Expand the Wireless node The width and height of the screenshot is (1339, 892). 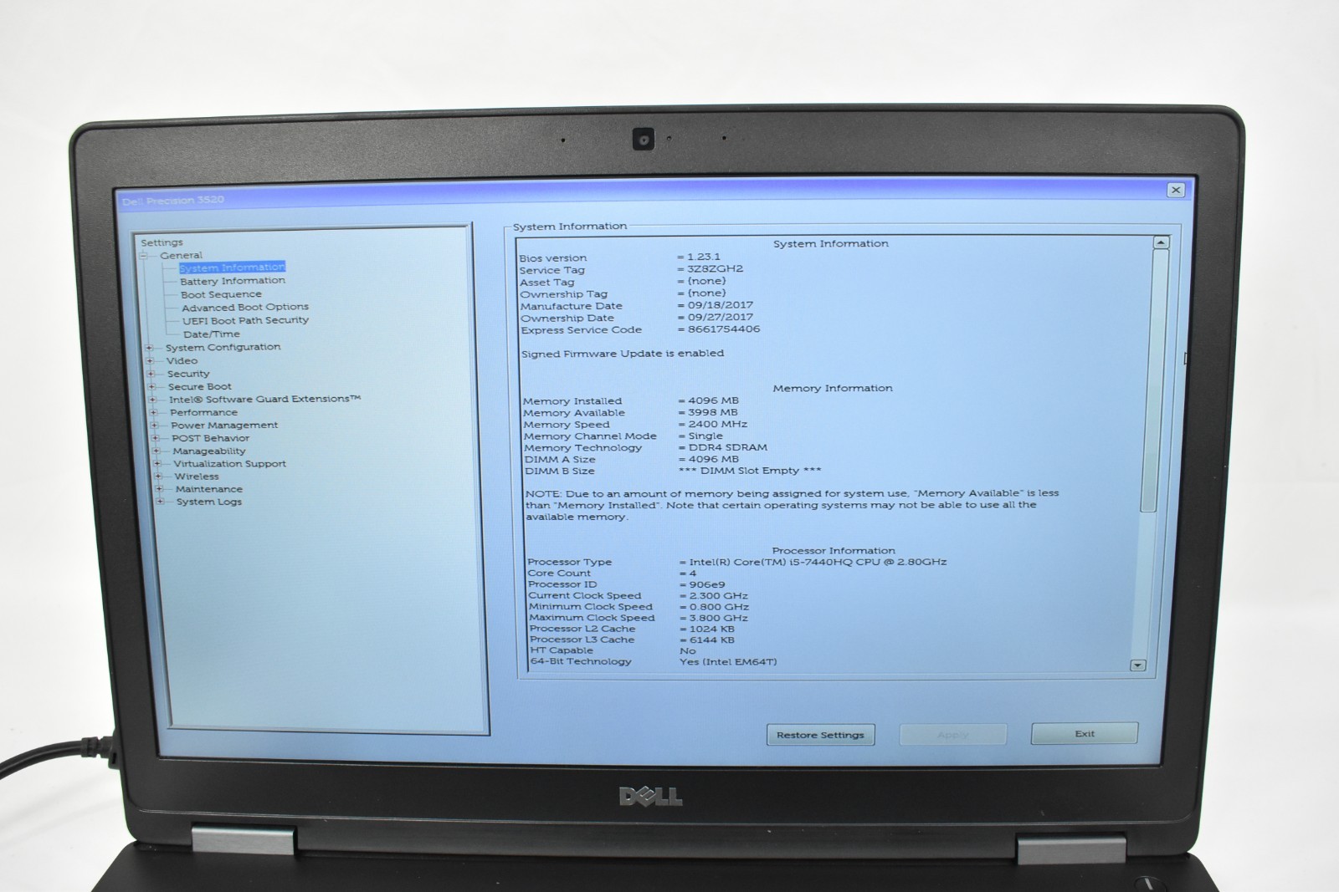pos(158,477)
